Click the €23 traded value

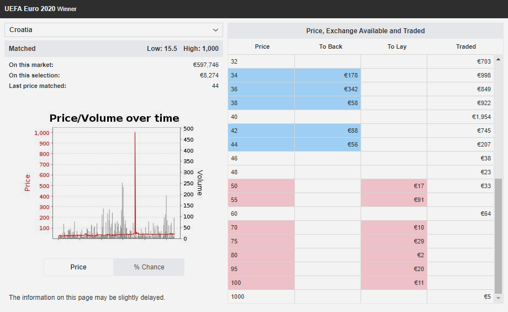click(x=485, y=172)
